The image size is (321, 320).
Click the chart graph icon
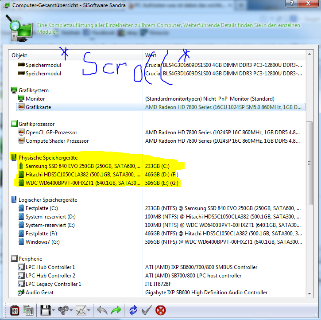[81, 310]
